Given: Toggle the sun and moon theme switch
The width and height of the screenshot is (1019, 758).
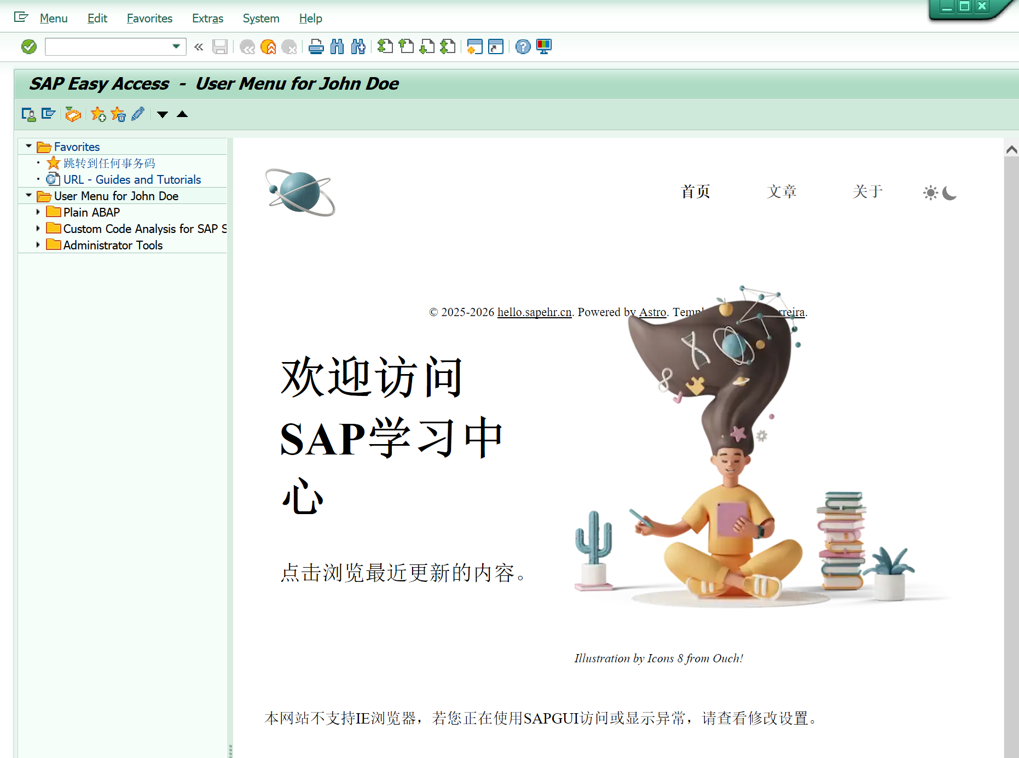Looking at the screenshot, I should click(x=940, y=193).
